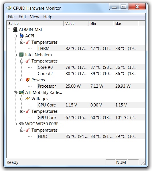
Task: Click the Sensor column header
Action: 35,24
